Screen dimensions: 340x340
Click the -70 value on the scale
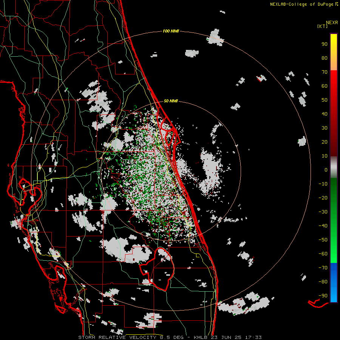click(323, 268)
